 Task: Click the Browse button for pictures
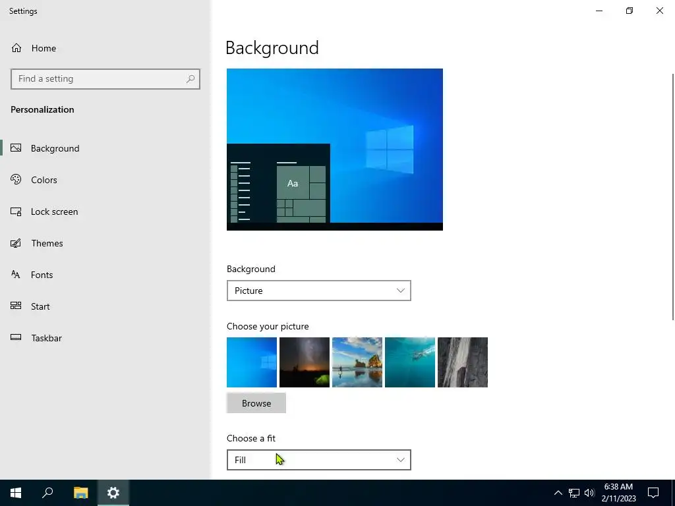point(256,403)
